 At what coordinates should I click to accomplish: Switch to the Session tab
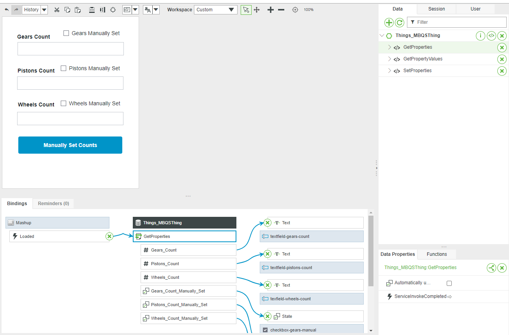point(436,9)
